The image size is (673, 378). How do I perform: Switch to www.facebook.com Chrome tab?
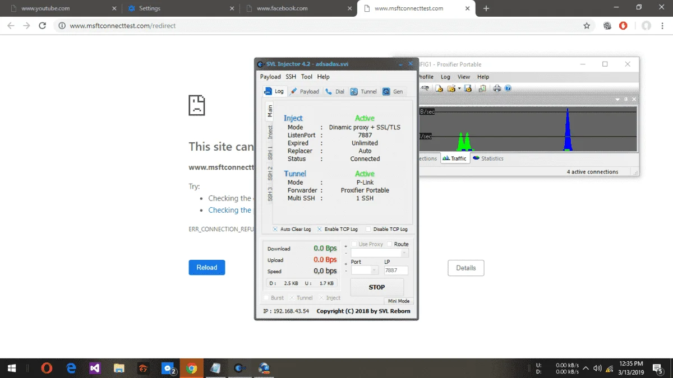point(297,8)
